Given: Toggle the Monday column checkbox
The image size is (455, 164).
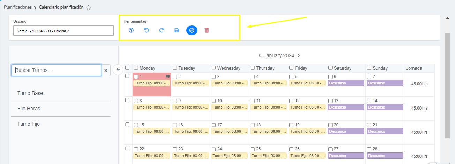Looking at the screenshot, I should (136, 68).
